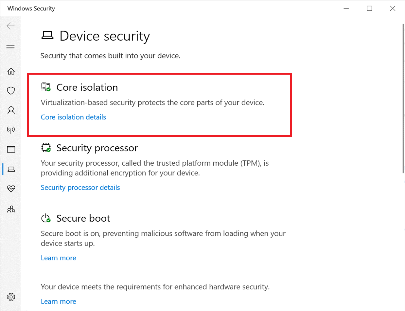This screenshot has width=405, height=311.
Task: Open Account protection person icon
Action: (11, 110)
